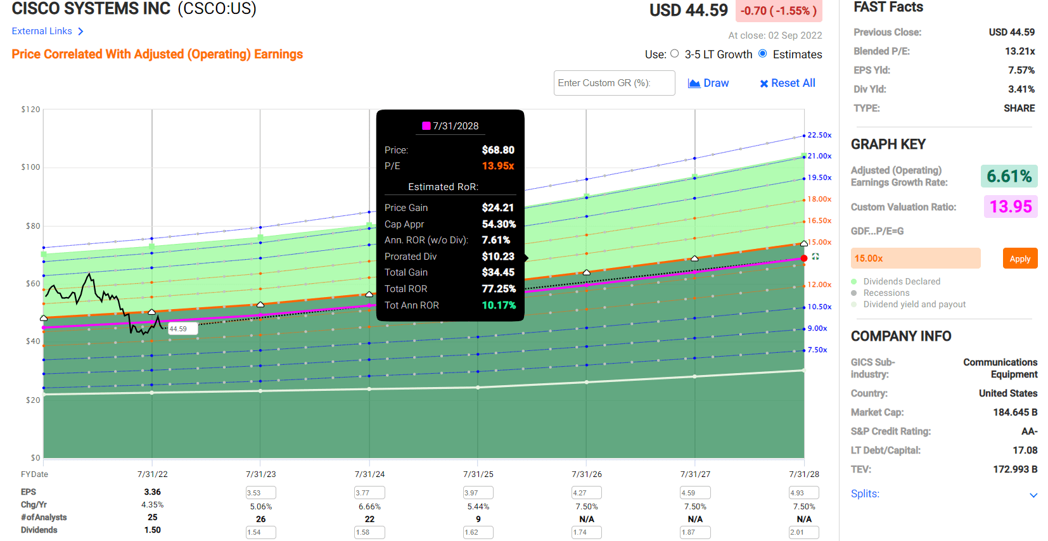Edit the 7/31/28 EPS value 4.93

click(x=804, y=493)
